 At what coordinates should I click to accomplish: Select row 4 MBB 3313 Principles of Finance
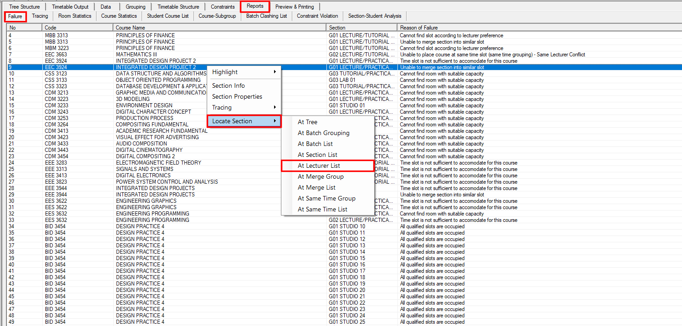tap(344, 35)
